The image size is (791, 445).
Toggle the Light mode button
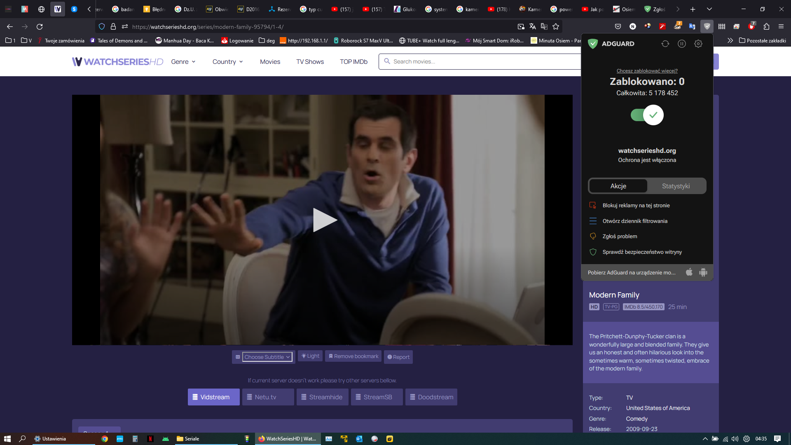[x=310, y=356]
